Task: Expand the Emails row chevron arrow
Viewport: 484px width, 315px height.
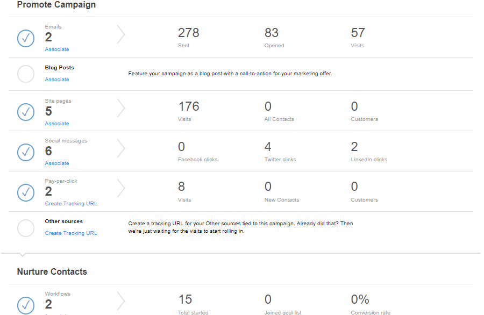Action: pos(121,34)
